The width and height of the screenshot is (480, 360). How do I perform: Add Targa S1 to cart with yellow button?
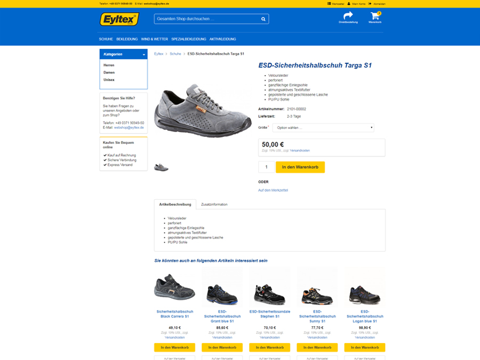[x=300, y=167]
